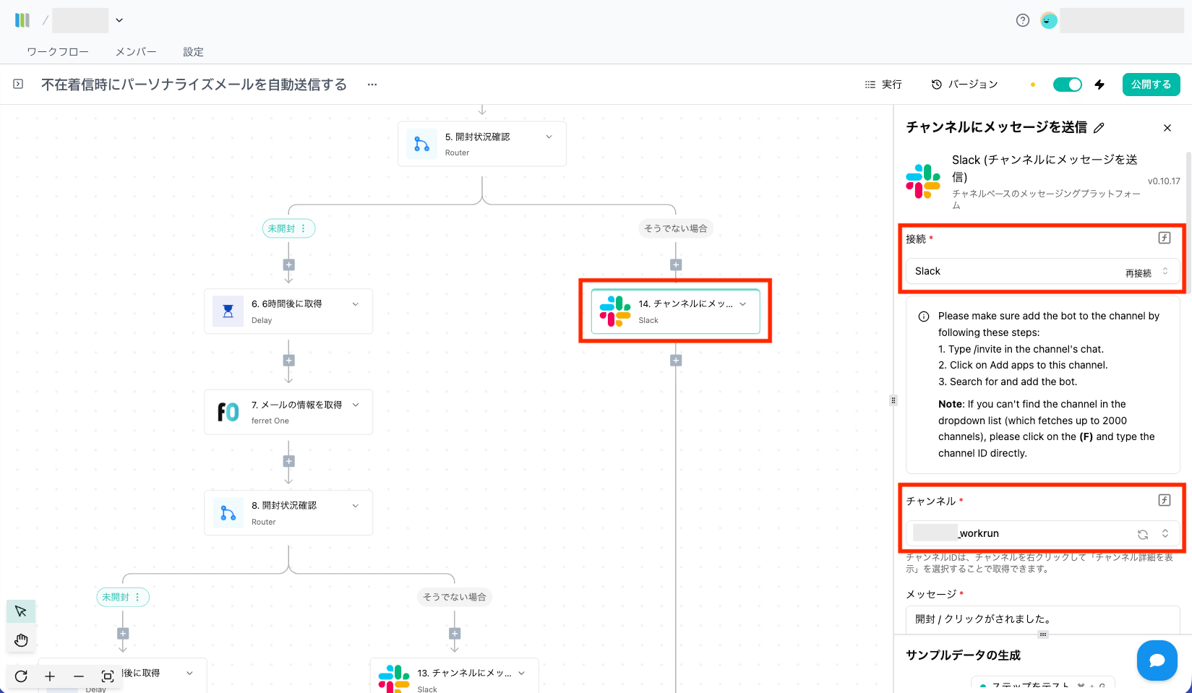Toggle dynamic value for チャンネル field

[x=1164, y=500]
